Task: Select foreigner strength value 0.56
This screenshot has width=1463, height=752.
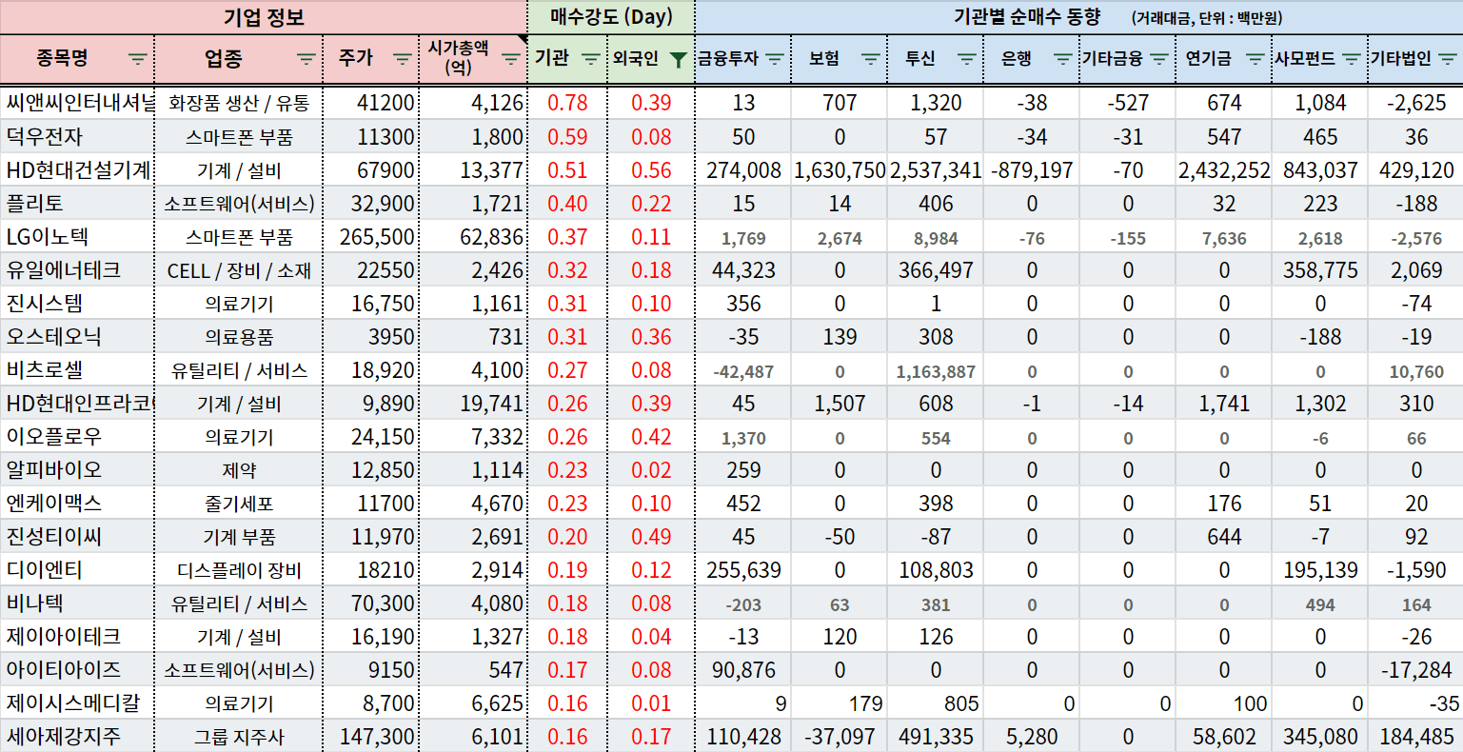Action: coord(651,170)
